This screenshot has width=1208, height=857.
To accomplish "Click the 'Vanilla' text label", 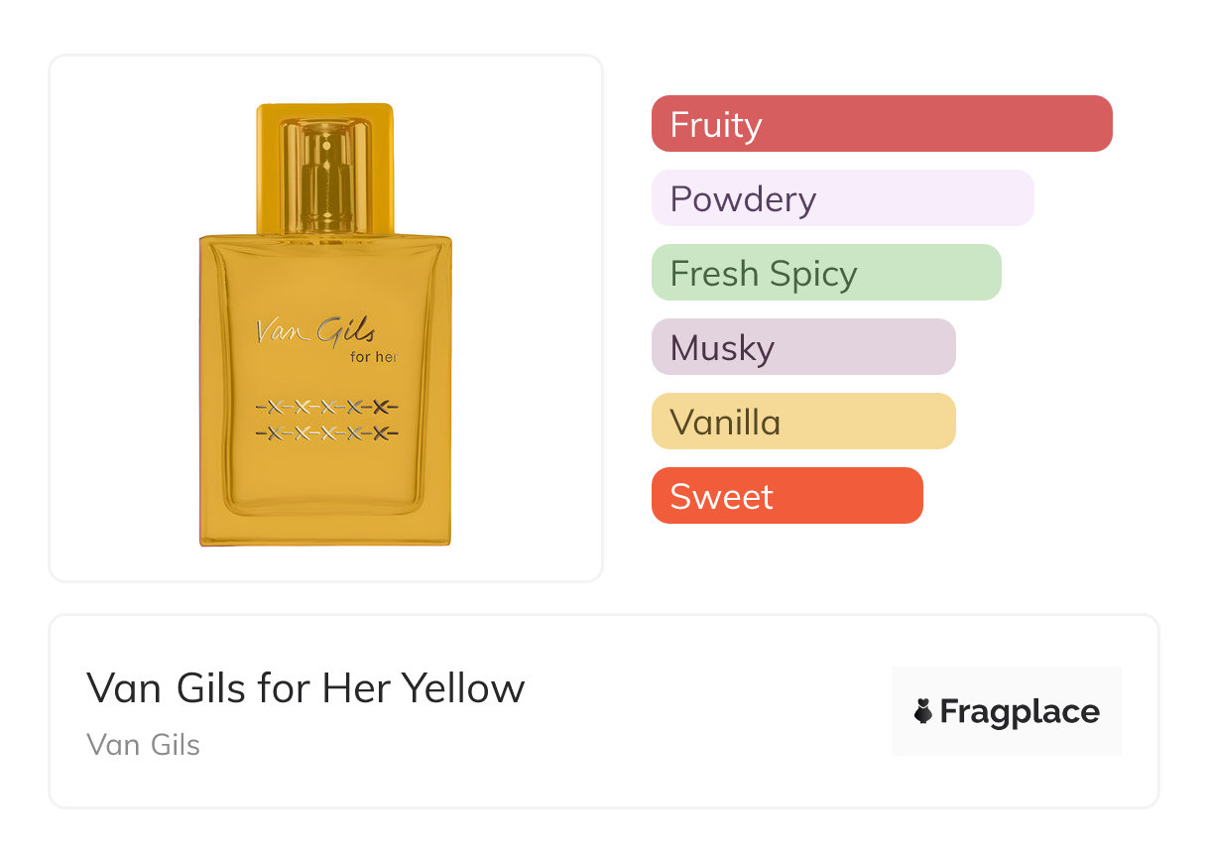I will [x=725, y=423].
